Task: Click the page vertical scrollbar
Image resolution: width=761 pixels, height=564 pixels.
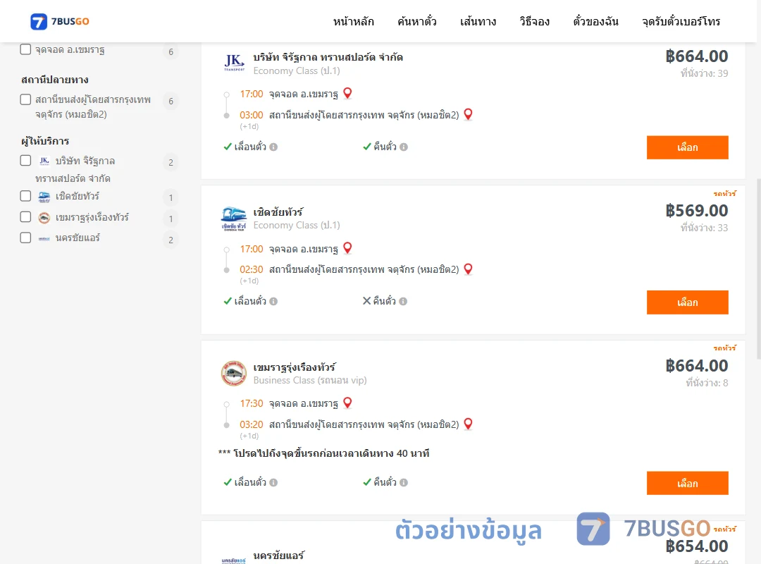Action: [759, 269]
